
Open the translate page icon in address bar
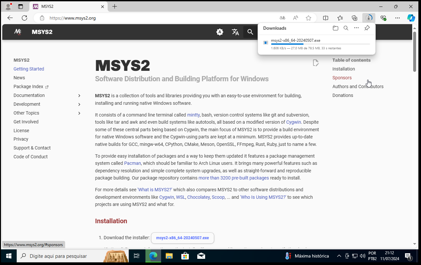(282, 18)
